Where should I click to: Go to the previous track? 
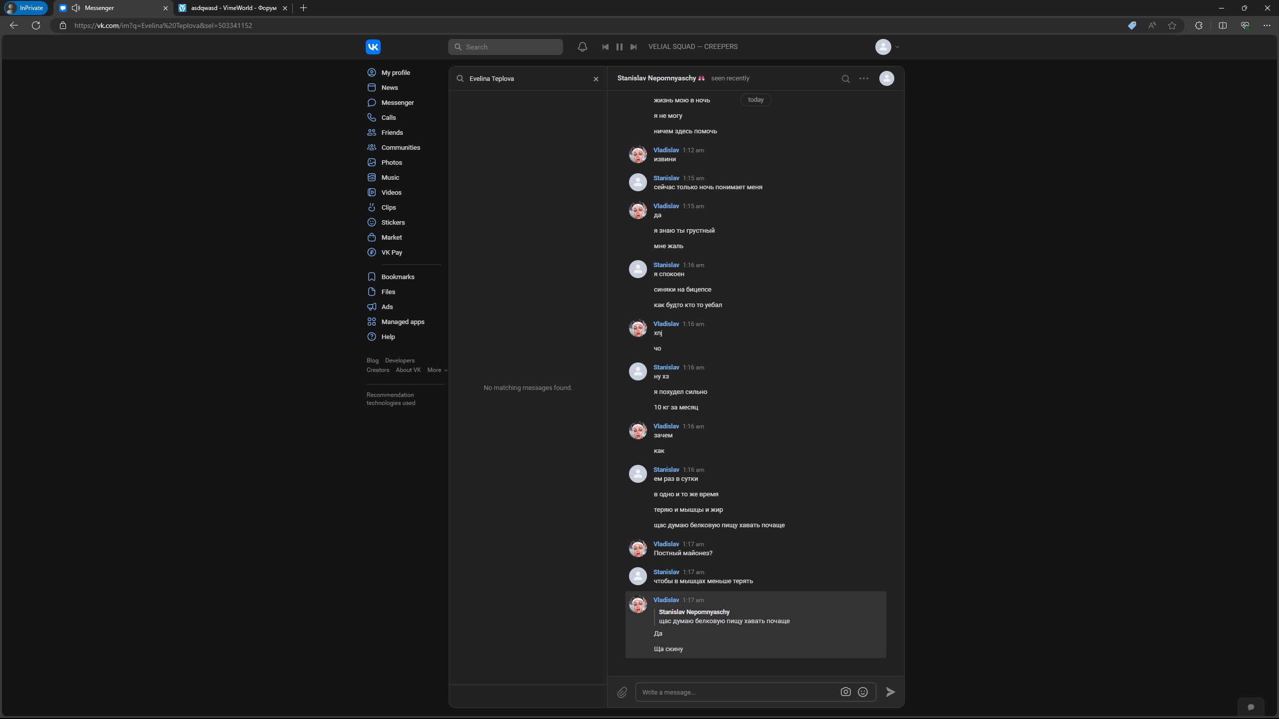605,46
